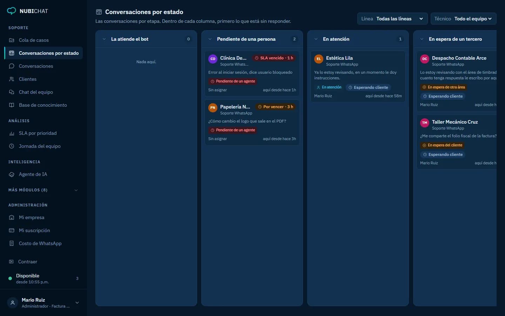Screen dimensions: 505x316
Task: Click the Costo de WhatsApp receipt icon
Action: pyautogui.click(x=12, y=243)
